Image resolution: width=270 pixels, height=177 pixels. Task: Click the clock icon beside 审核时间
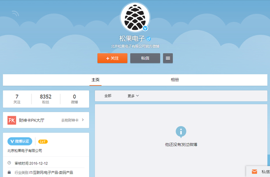click(9, 163)
